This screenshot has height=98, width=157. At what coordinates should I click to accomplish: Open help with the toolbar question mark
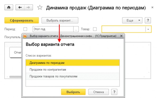pyautogui.click(x=148, y=21)
